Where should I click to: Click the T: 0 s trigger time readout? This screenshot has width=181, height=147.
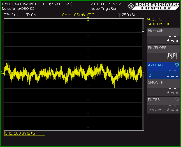pos(31,15)
